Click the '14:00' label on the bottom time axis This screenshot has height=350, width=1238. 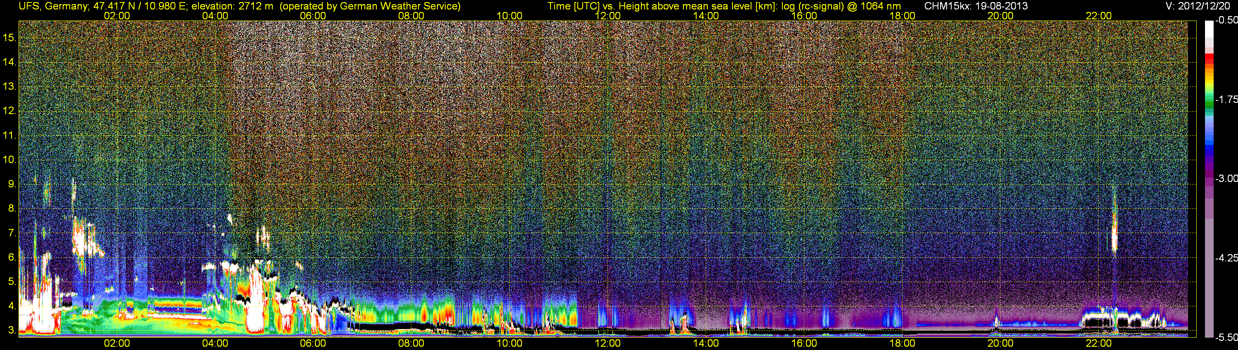point(706,343)
